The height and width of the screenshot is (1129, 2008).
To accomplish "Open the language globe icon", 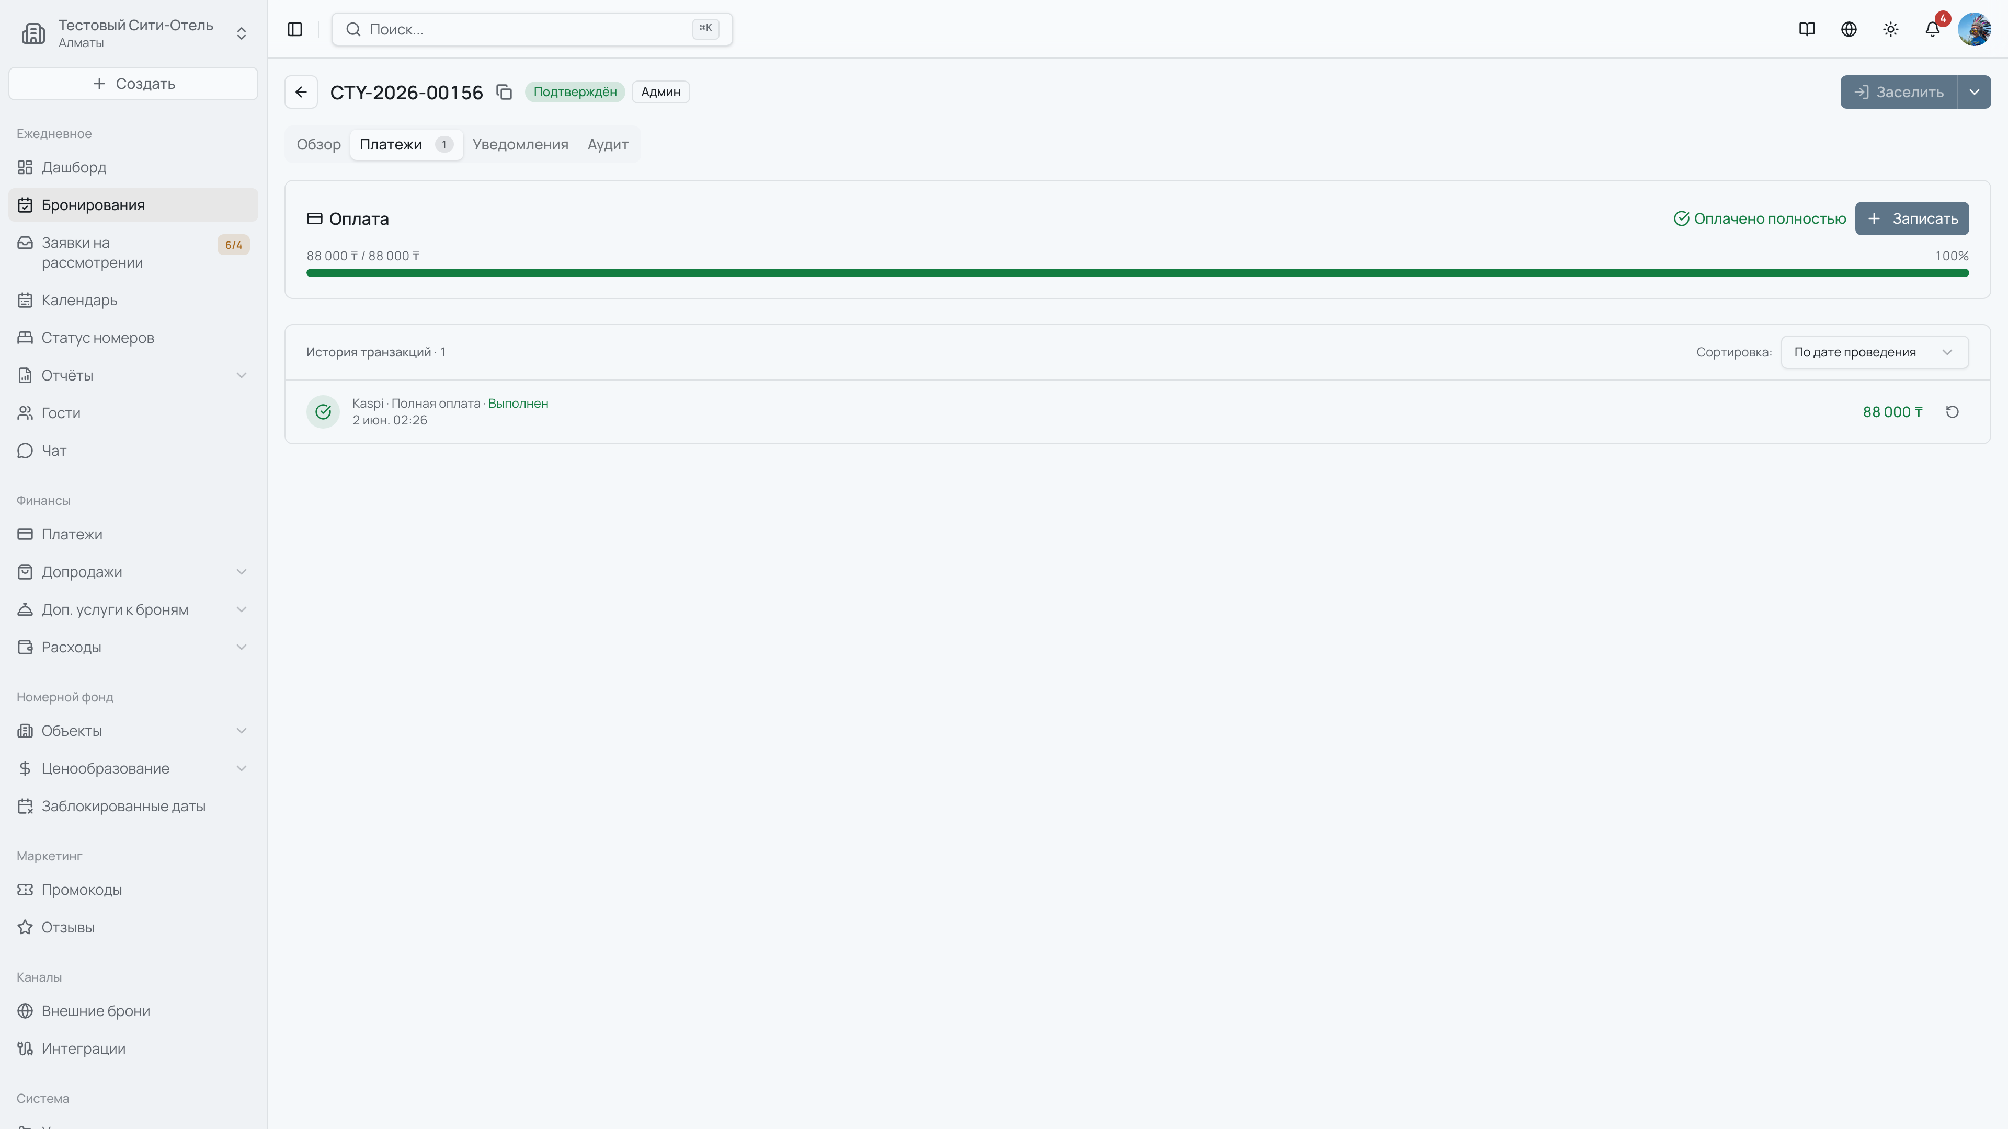I will (1849, 29).
